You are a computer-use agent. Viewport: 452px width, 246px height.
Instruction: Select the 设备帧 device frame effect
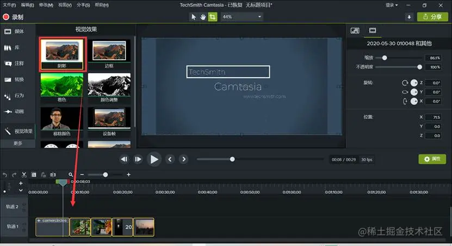(x=109, y=122)
